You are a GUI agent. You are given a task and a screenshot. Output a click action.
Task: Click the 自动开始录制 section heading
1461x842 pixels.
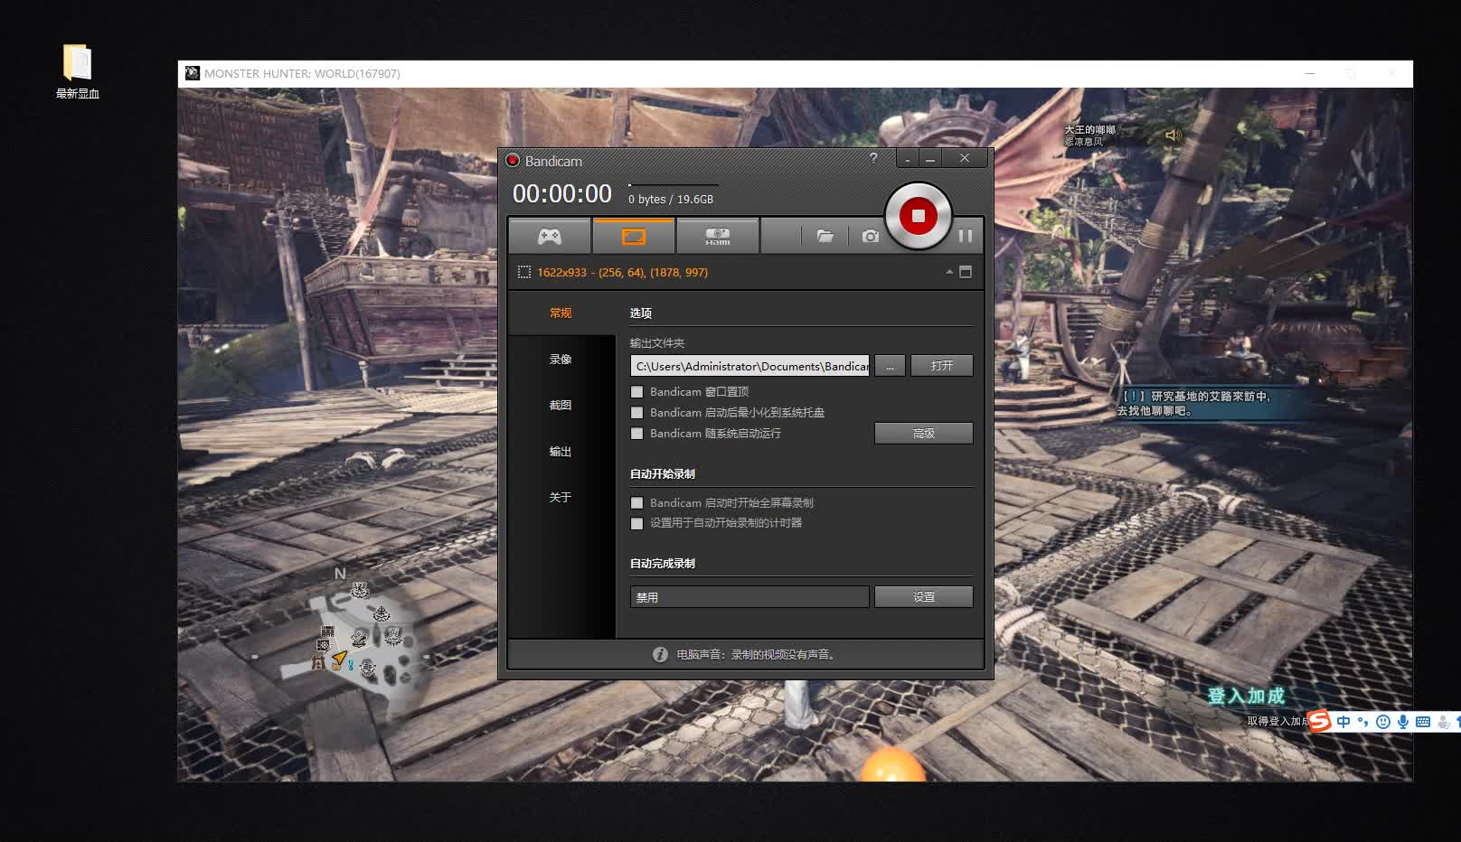point(662,473)
